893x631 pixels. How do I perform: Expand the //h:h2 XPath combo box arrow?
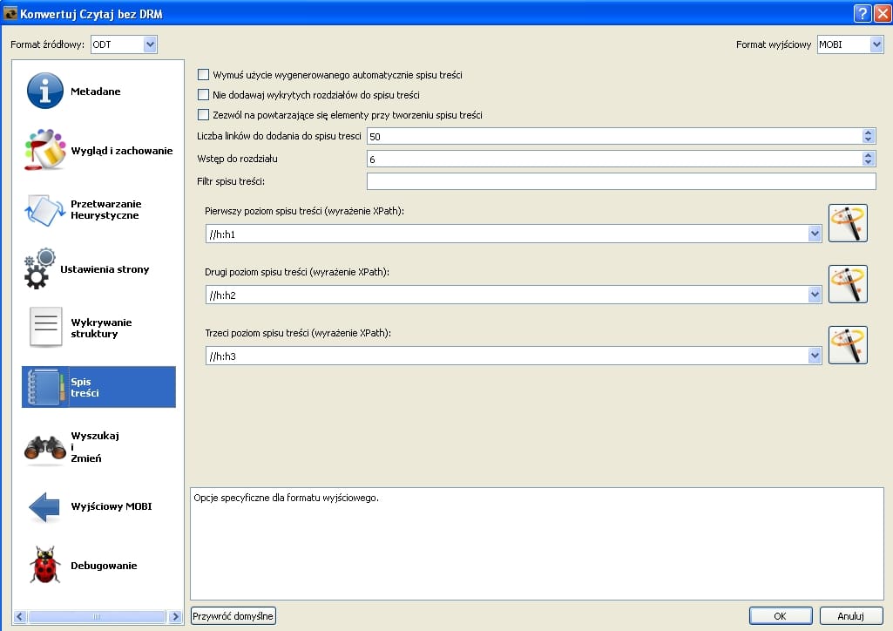[x=815, y=295]
